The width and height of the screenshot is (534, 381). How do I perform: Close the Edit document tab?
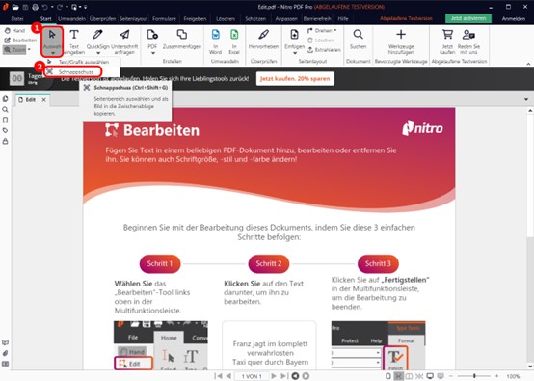44,100
